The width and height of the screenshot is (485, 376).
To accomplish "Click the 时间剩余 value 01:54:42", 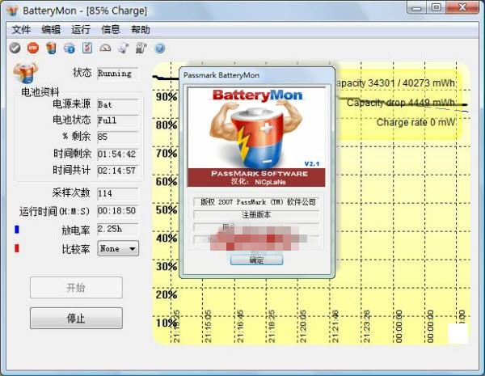I will coord(117,154).
